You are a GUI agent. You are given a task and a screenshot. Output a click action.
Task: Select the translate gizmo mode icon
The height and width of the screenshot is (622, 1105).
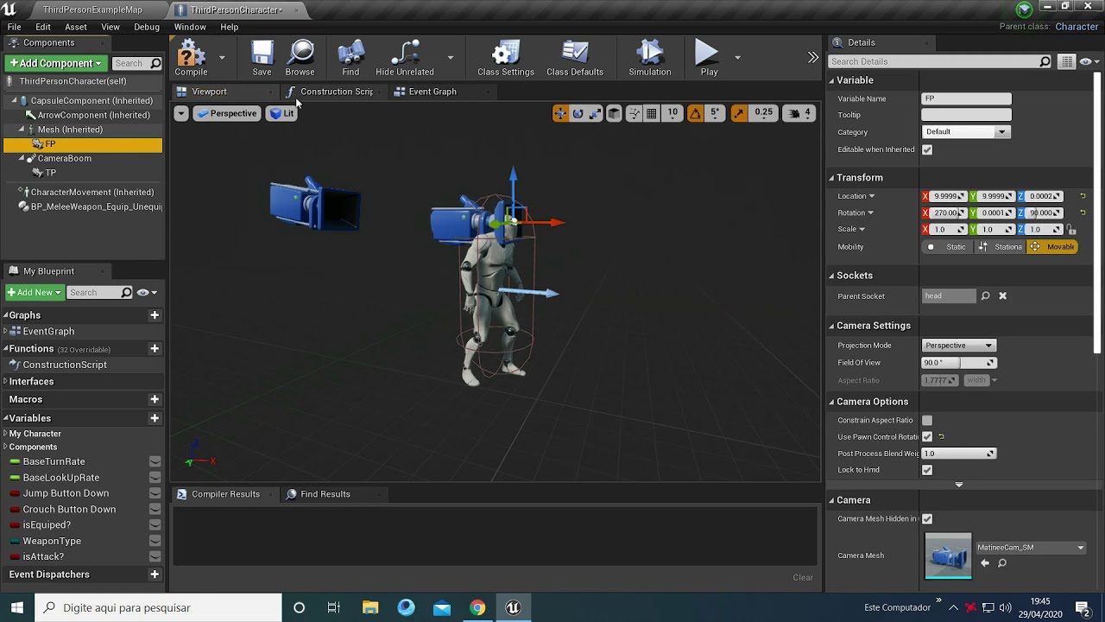(560, 113)
